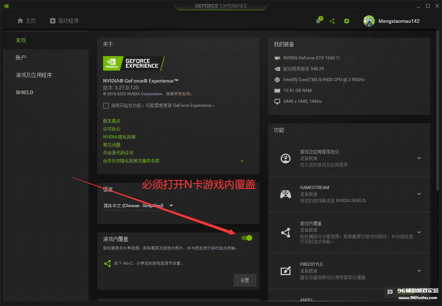Enable the experimental features checkbox

[106, 106]
